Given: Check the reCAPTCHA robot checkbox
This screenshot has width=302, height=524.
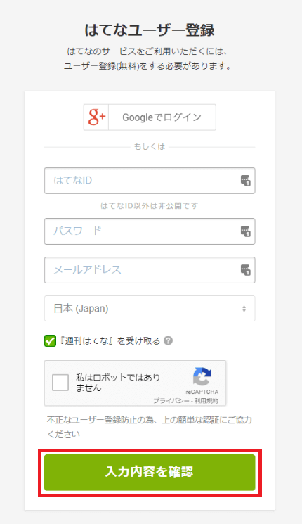Looking at the screenshot, I should [60, 383].
